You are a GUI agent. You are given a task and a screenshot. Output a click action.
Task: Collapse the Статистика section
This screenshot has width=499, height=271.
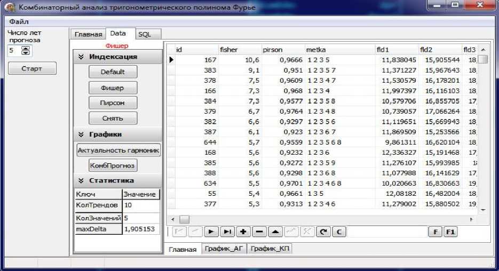[82, 180]
